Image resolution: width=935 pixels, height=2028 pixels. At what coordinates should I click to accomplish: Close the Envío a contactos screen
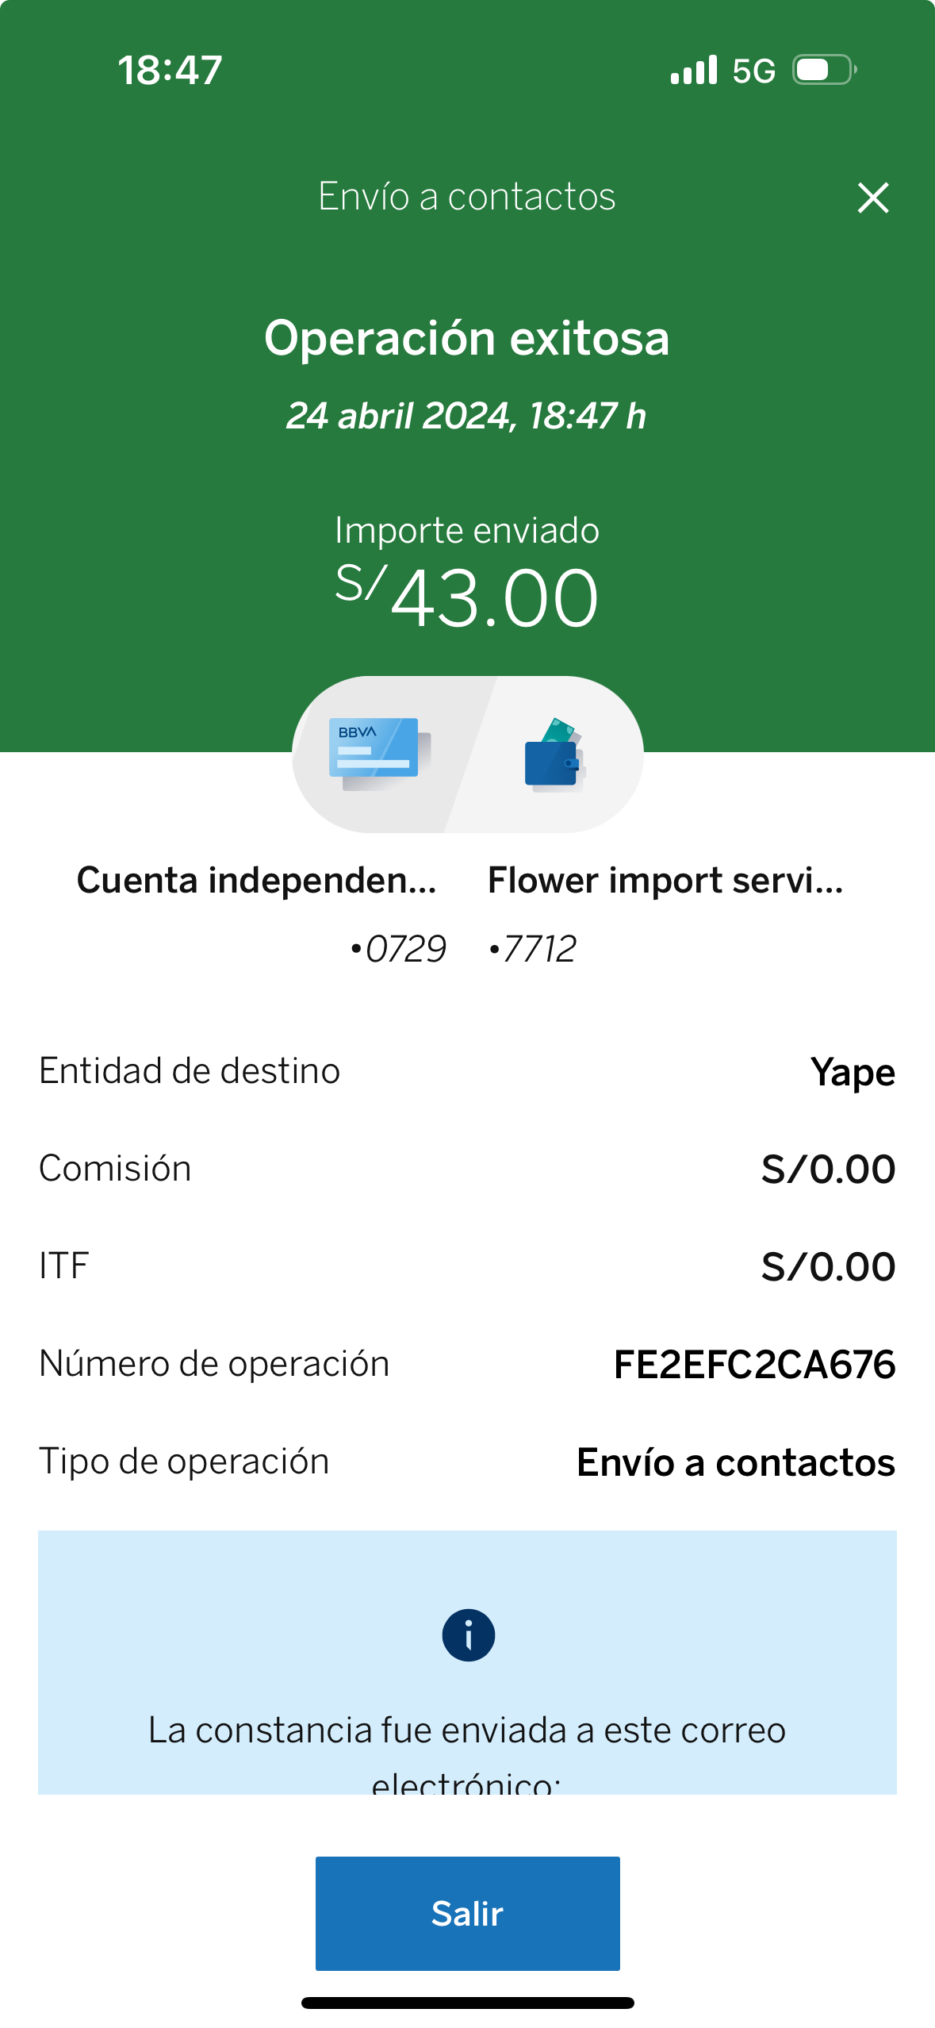point(872,198)
